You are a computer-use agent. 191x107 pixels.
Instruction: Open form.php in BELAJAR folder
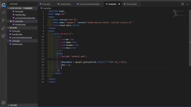(16, 31)
